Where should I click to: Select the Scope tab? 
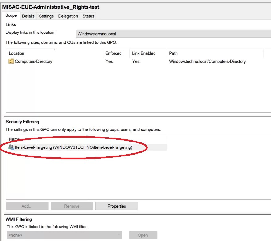[x=11, y=15]
